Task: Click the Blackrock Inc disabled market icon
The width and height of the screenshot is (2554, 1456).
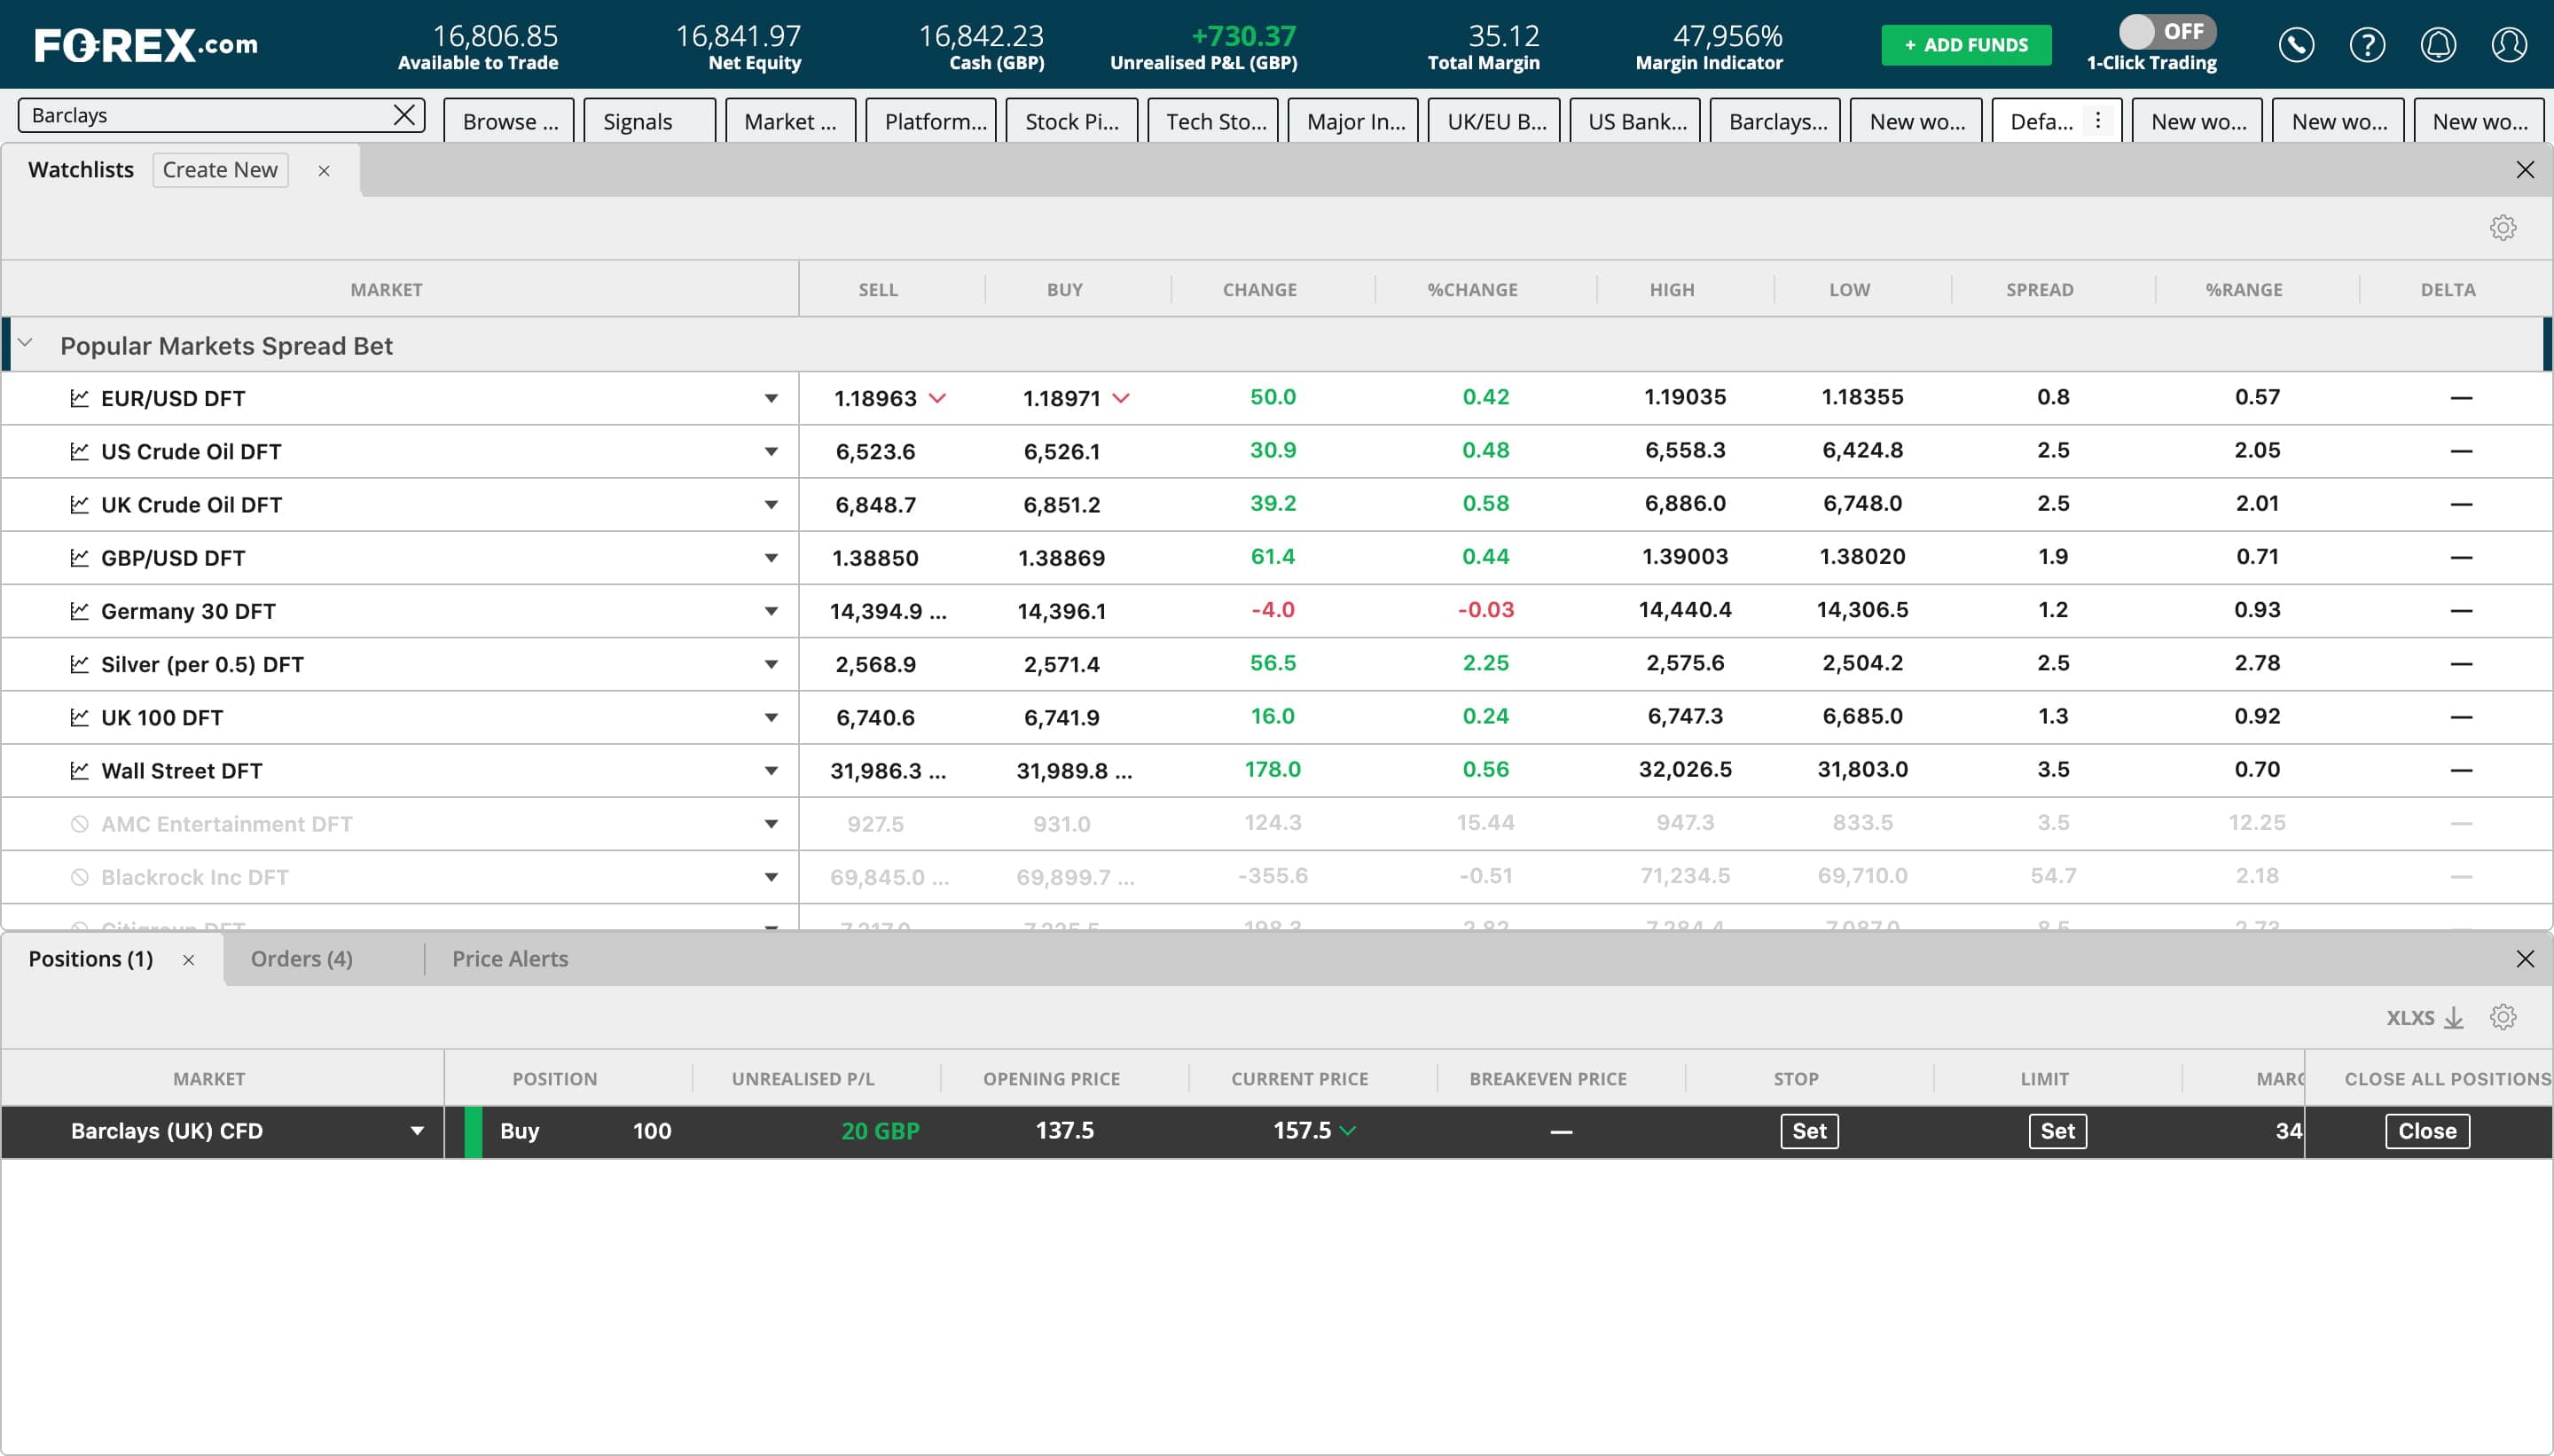Action: coord(80,877)
